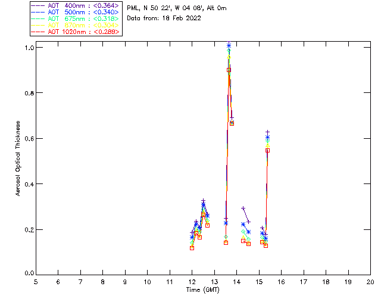Click the Aerosol Optical Thickness axis label
Screen dimensions: 381x305
pyautogui.click(x=18, y=158)
